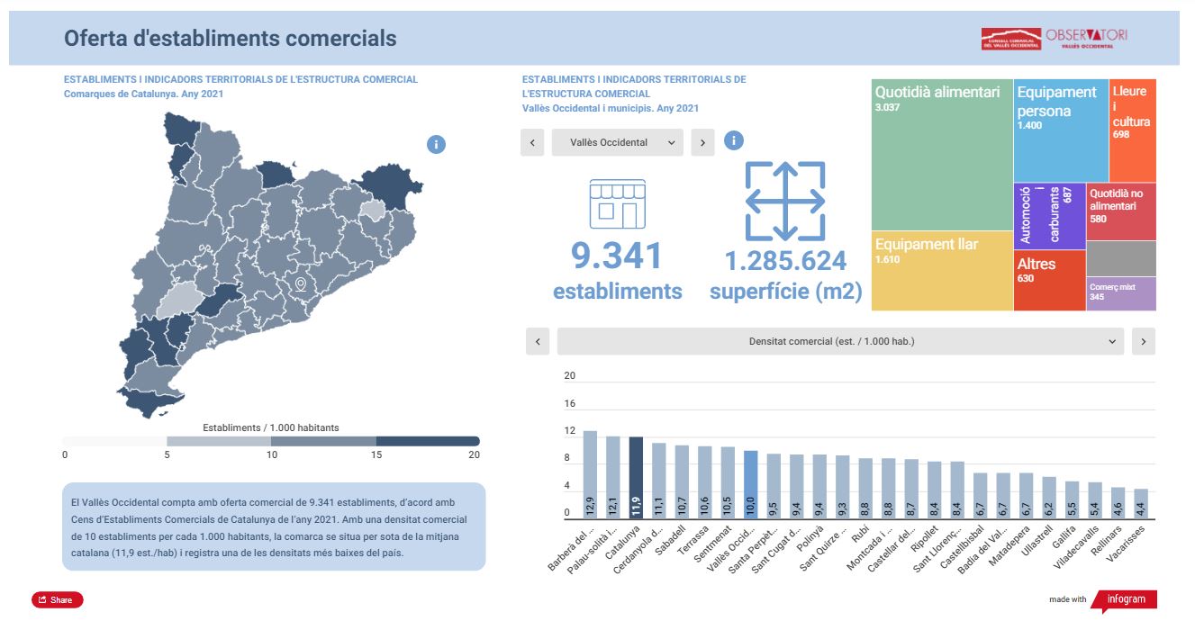Screen dimensions: 1195x621
Task: Click the info icon next to municipality selector
Action: coord(734,140)
